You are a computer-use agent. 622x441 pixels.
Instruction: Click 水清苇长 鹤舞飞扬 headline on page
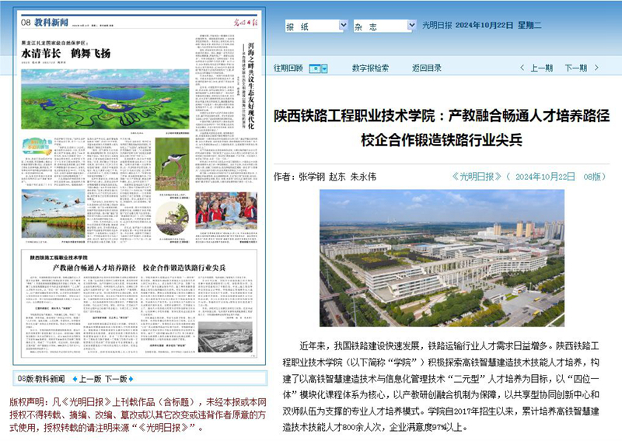point(66,53)
